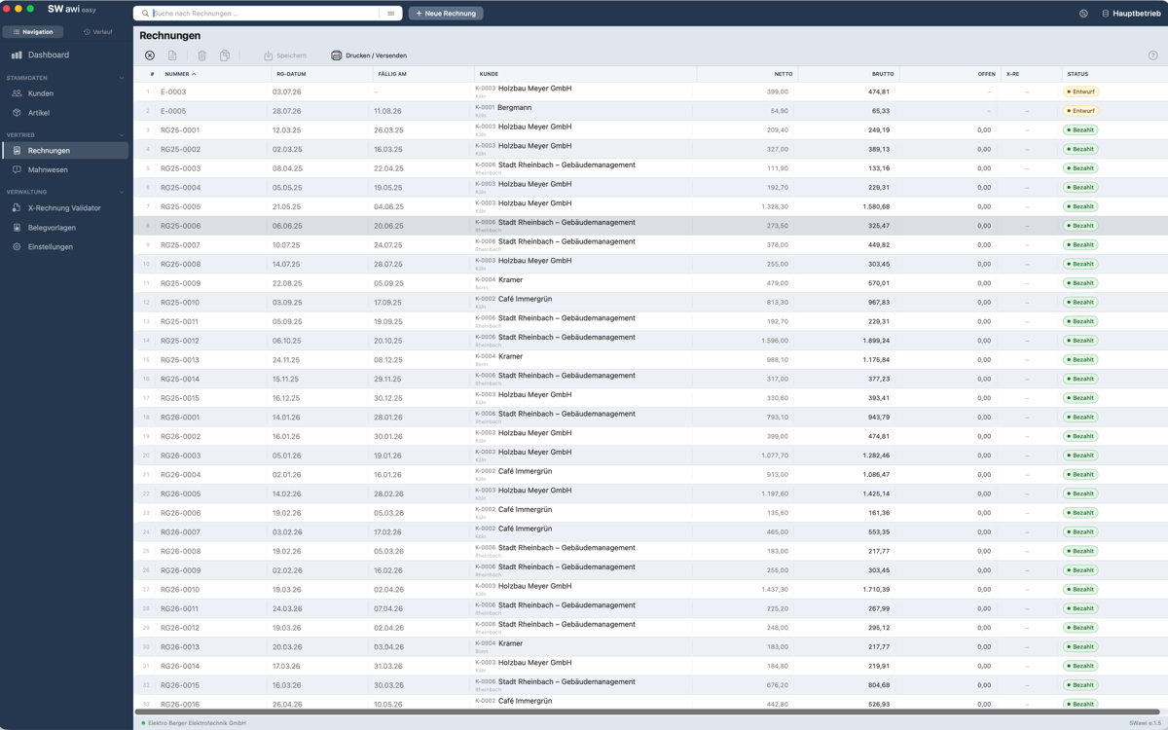Click the history clock icon near Hauptbetrieb

point(1083,14)
